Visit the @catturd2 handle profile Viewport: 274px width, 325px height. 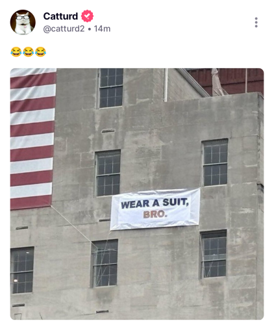click(64, 29)
